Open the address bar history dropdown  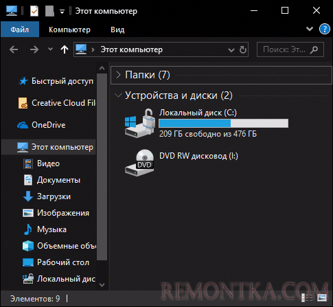(x=231, y=49)
